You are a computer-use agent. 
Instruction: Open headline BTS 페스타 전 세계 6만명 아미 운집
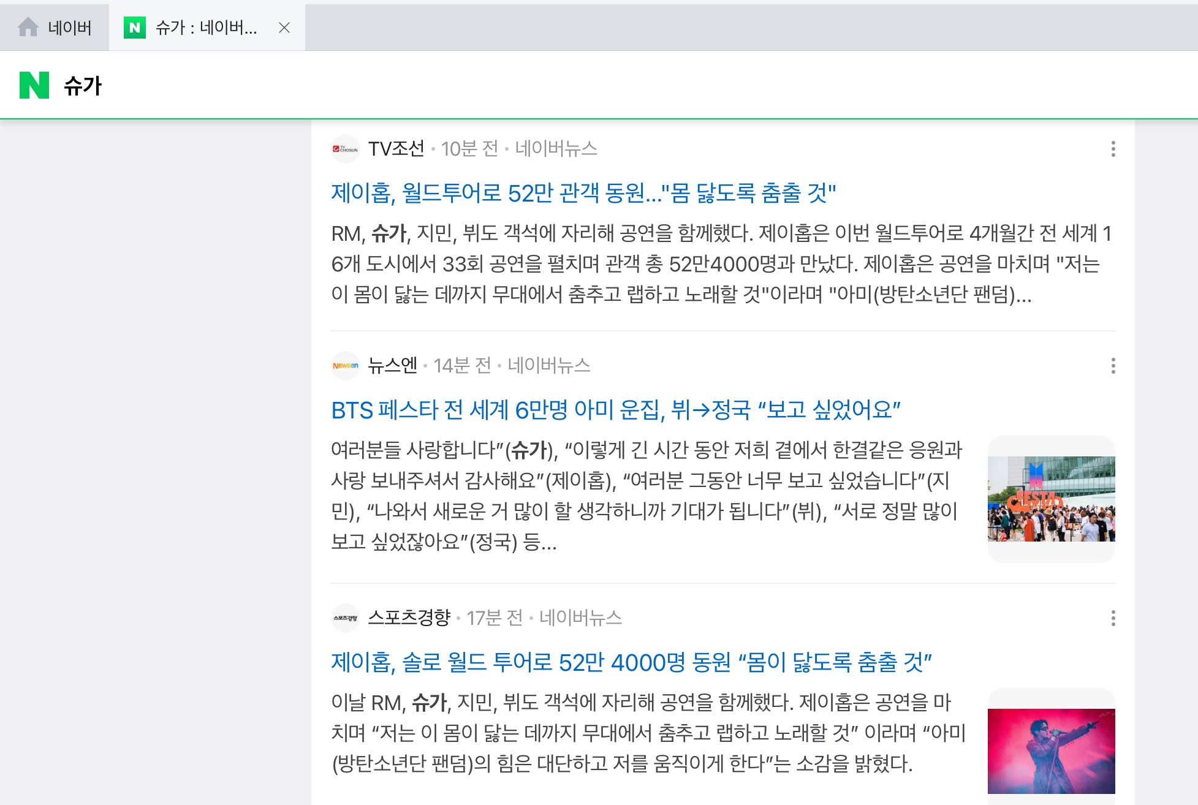[616, 410]
